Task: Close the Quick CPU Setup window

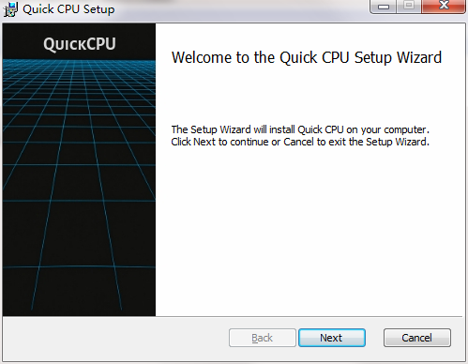Action: tap(444, 6)
